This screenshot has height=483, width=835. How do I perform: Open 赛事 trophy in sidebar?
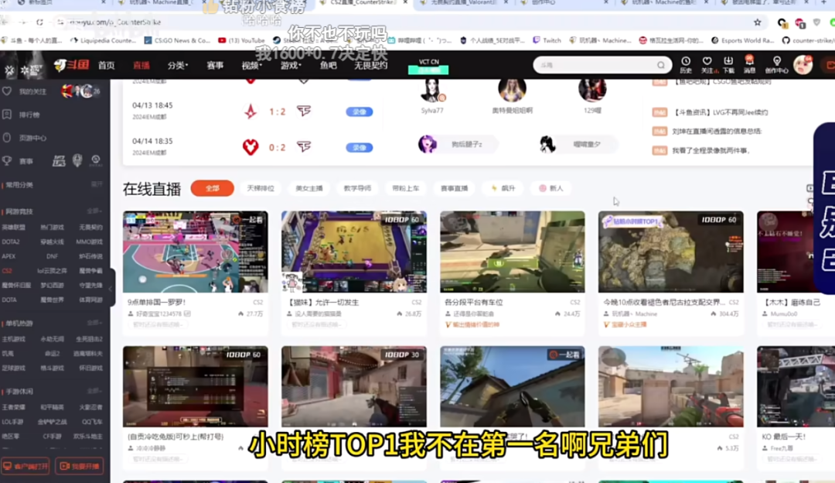coord(18,161)
